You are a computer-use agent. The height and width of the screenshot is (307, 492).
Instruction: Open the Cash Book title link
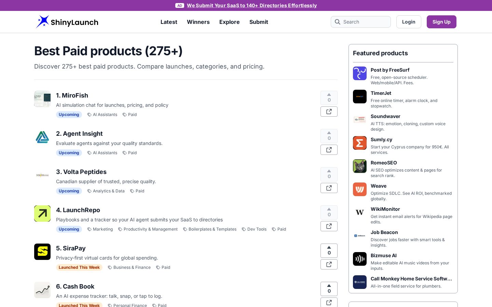(75, 287)
